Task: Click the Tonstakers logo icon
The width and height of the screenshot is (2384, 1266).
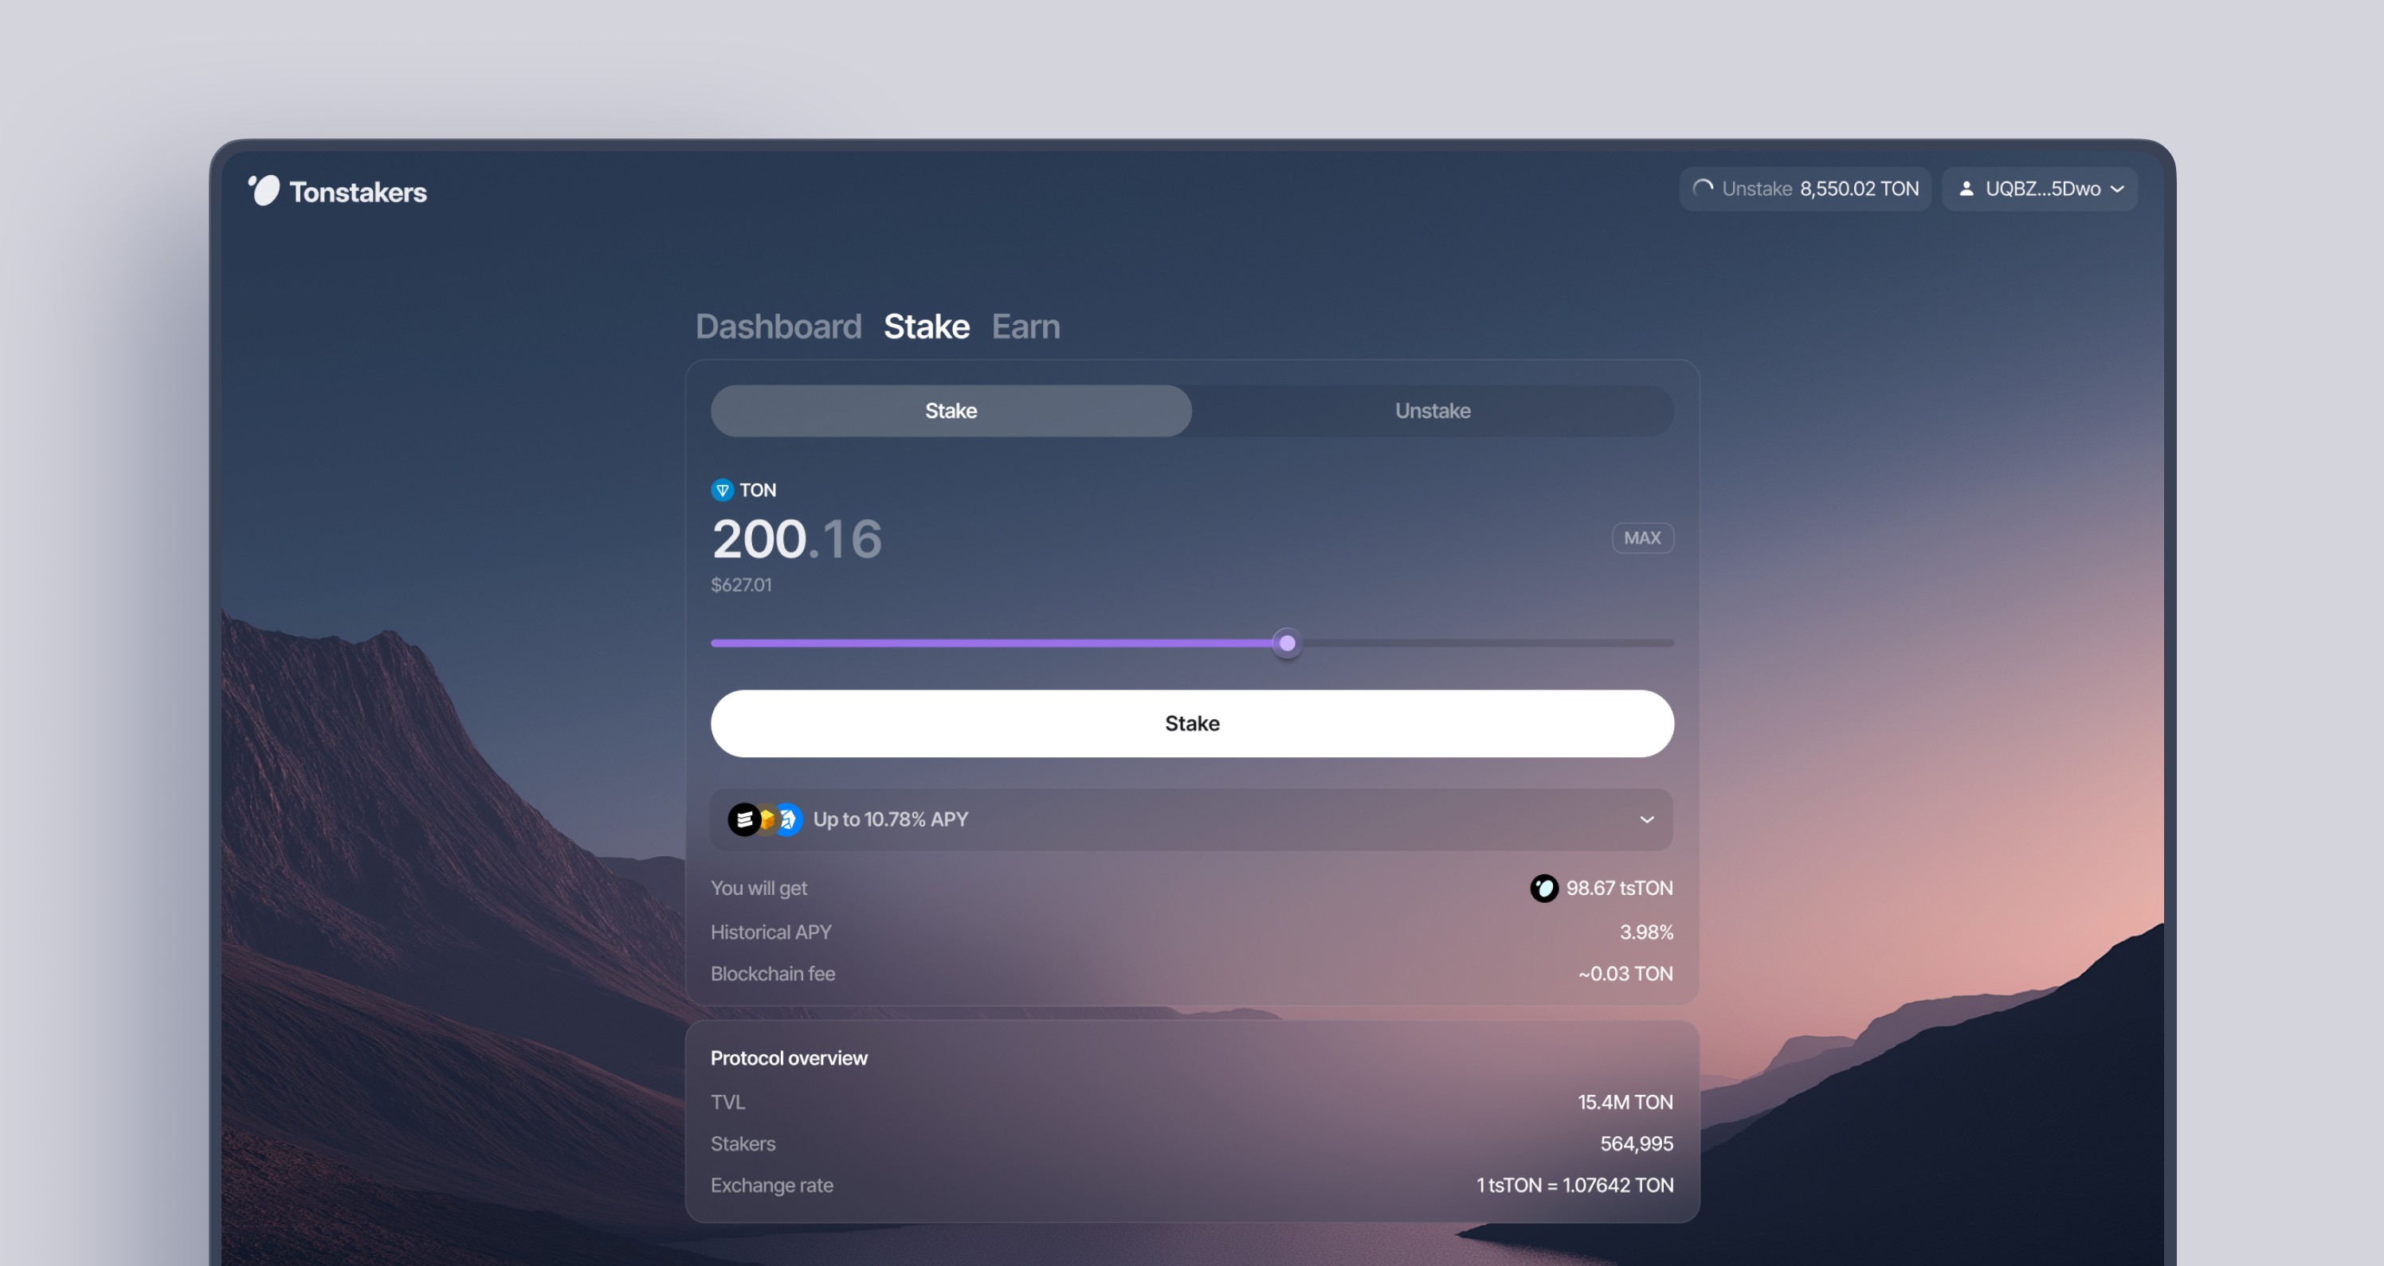Action: 264,190
